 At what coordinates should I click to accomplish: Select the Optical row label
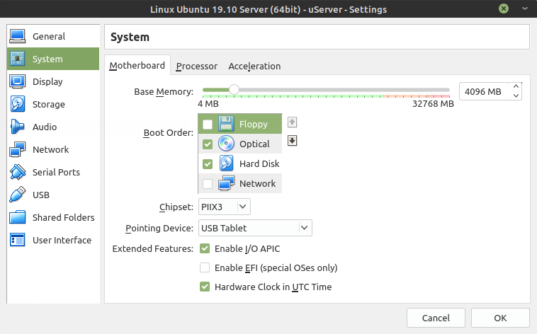coord(254,144)
